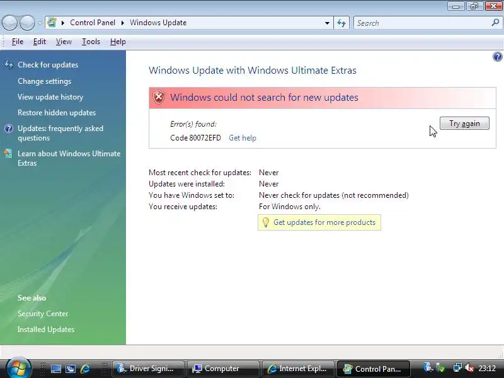Open the Edit menu

[40, 42]
